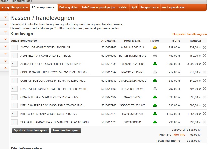This screenshot has height=149, width=215.
Task: Edit quantity field for COOLER MASTER HYPER
Action: click(x=14, y=72)
